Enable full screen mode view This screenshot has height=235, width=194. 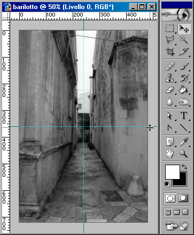[x=185, y=212]
